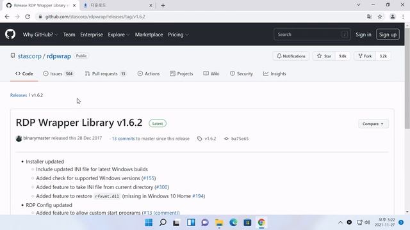Close the 다운로드 tab

[x=151, y=5]
